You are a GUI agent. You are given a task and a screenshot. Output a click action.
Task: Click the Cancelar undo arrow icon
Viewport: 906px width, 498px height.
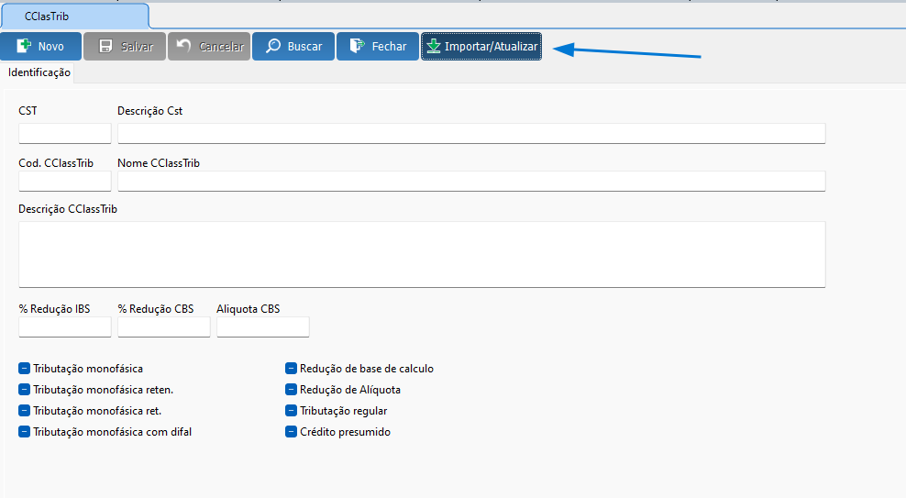pyautogui.click(x=184, y=47)
